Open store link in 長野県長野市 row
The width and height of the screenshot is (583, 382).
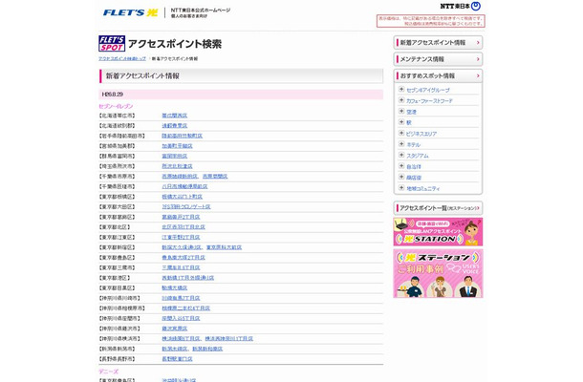tap(177, 359)
